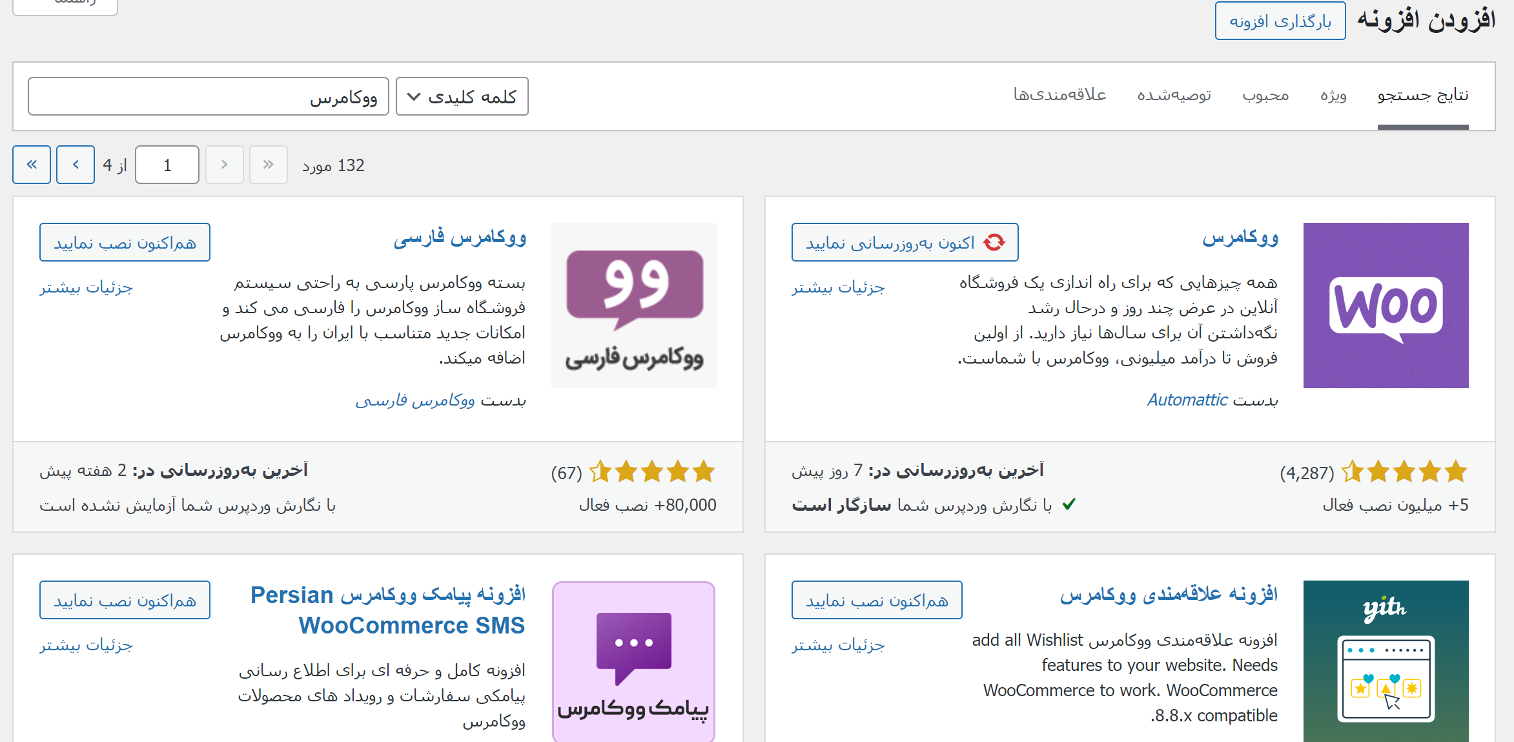Click the افزودن افزونه page heading
The image size is (1514, 742).
tap(1426, 19)
